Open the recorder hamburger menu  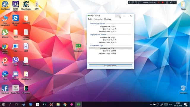[129, 2]
